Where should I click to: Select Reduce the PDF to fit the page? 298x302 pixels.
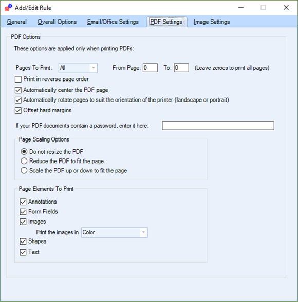24,161
